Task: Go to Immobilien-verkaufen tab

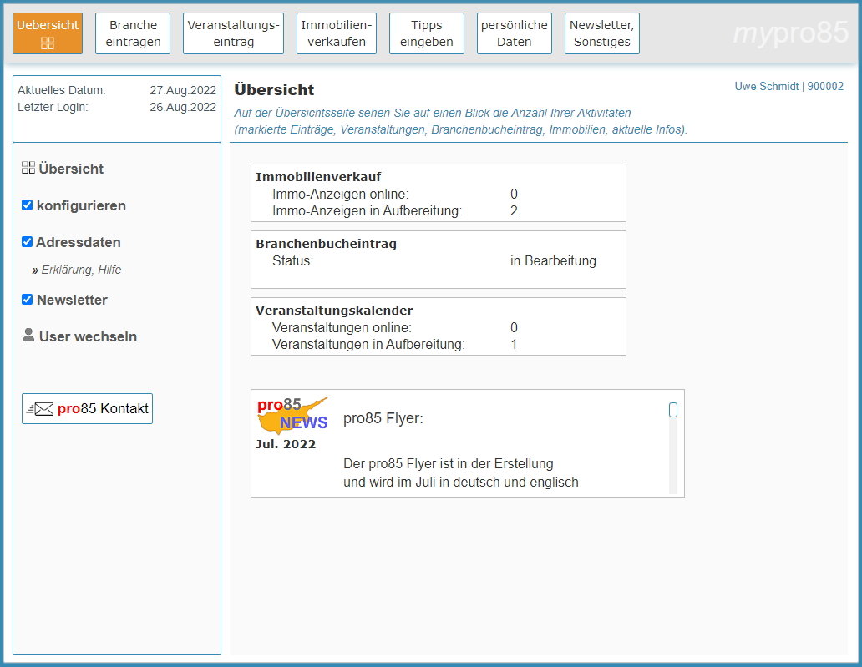Action: tap(337, 33)
